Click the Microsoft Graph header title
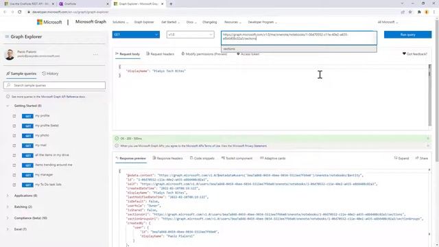 [x=91, y=21]
